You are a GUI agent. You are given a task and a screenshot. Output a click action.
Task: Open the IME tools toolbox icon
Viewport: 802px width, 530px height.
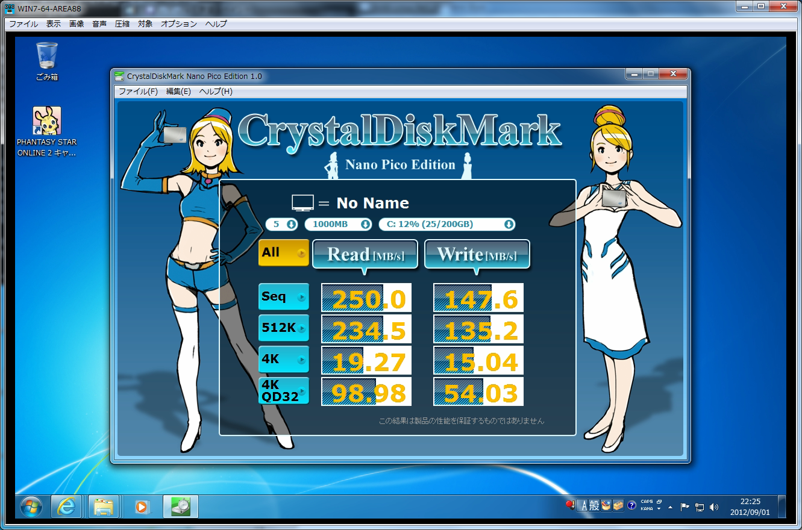click(x=618, y=506)
